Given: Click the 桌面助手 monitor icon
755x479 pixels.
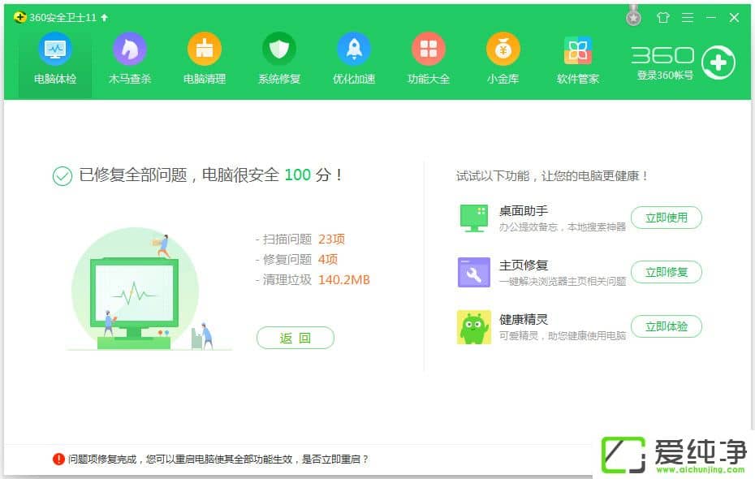Looking at the screenshot, I should click(x=474, y=218).
